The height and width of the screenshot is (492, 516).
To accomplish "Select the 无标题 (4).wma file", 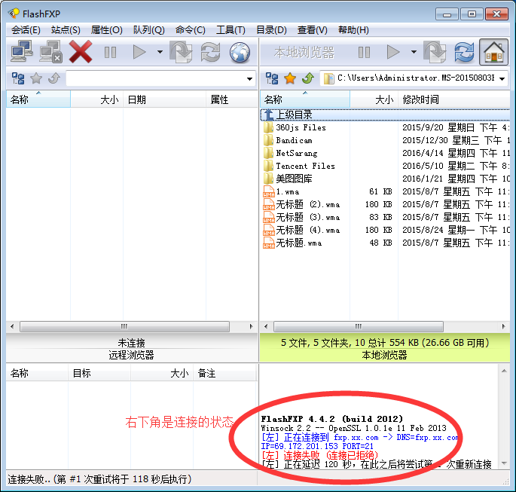I will point(385,230).
